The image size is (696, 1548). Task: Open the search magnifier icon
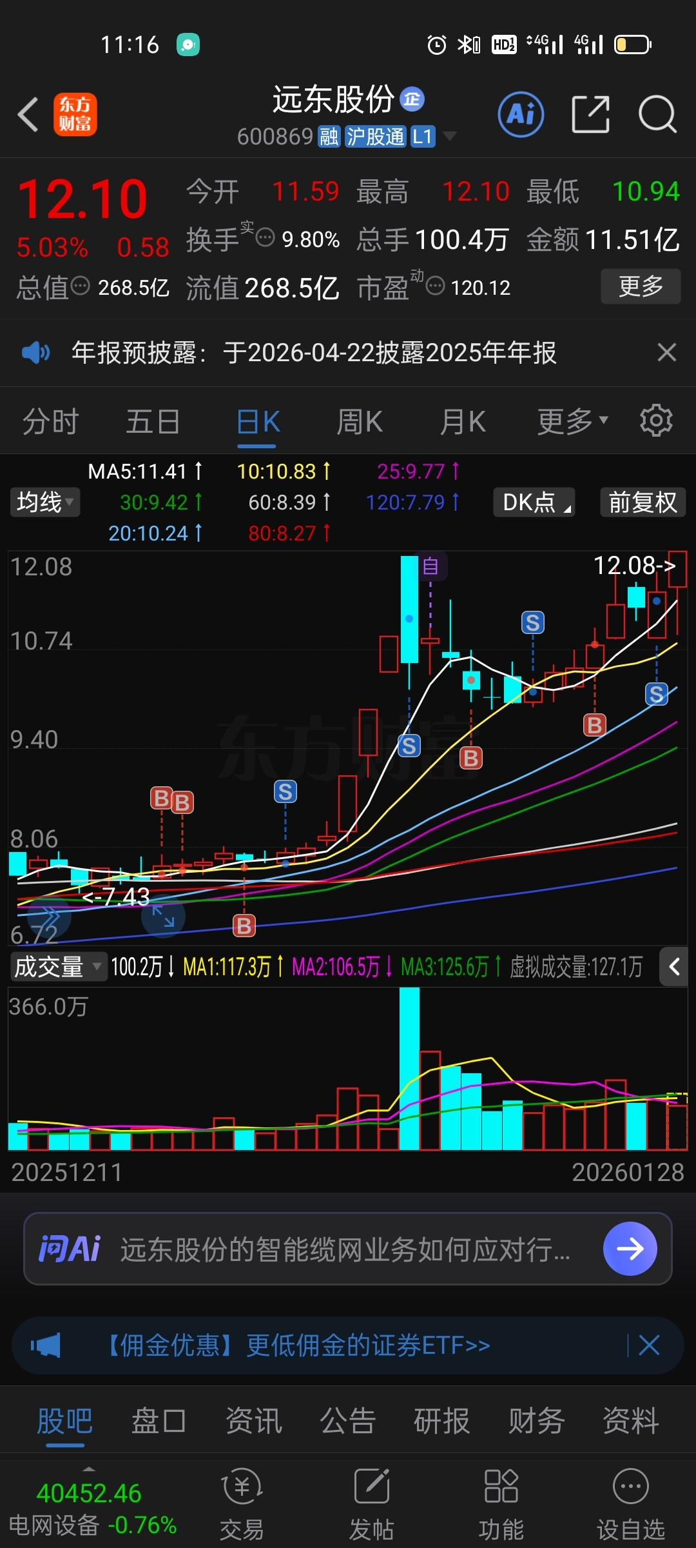tap(657, 115)
